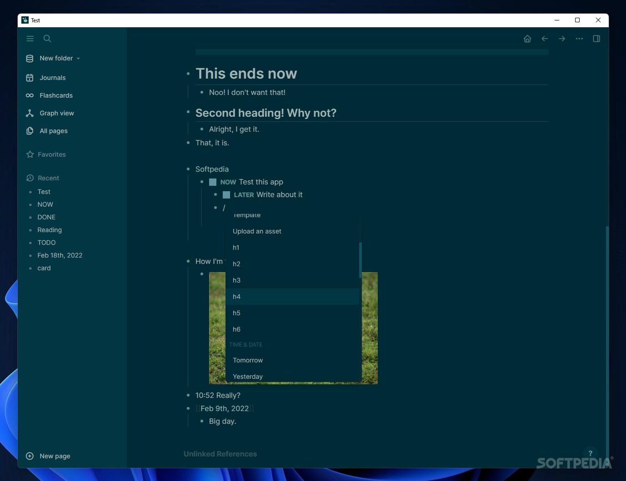Expand the Unlinked References section
The image size is (626, 481).
click(220, 454)
